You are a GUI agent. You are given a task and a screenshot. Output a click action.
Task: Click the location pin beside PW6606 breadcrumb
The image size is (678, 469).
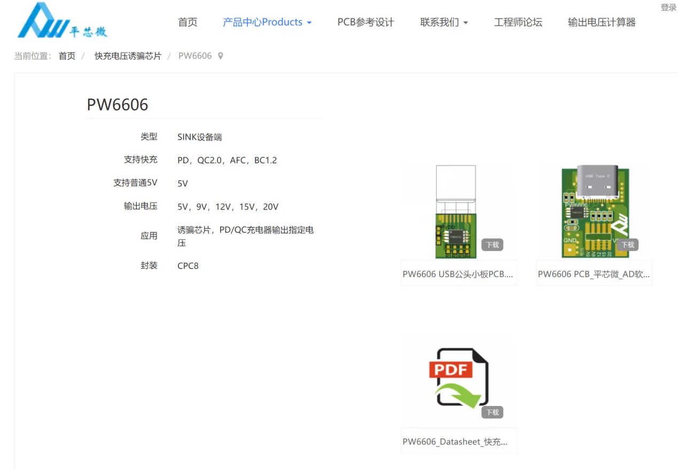220,56
